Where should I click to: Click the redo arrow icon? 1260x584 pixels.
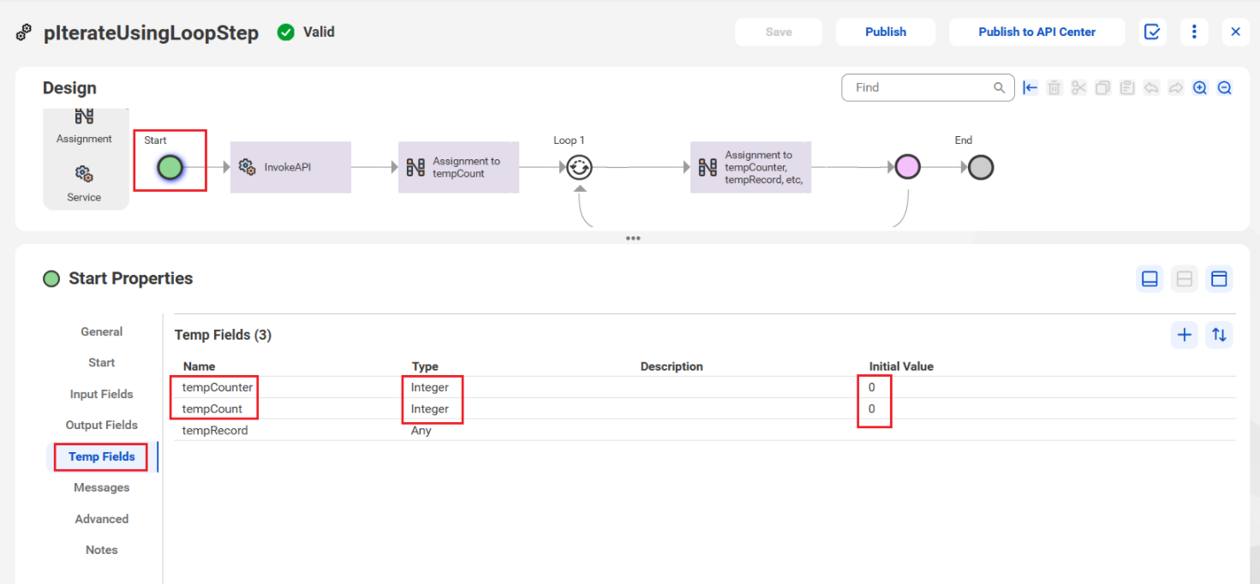[x=1176, y=87]
